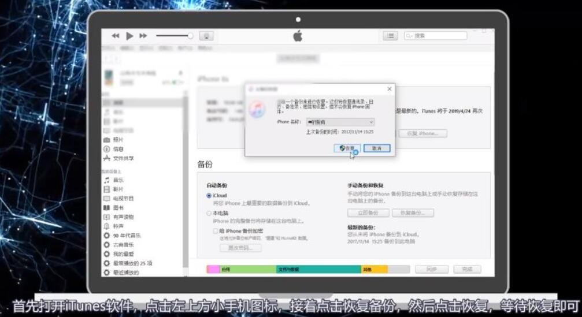Viewport: 582px width, 317px height.
Task: Click the 搜索 search field
Action: pos(435,36)
